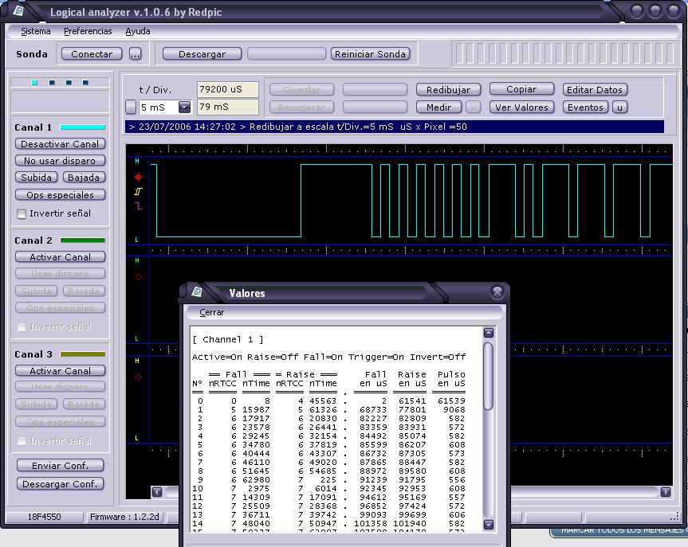Click the Valores list scroll-down arrow
The image size is (688, 547).
[489, 524]
